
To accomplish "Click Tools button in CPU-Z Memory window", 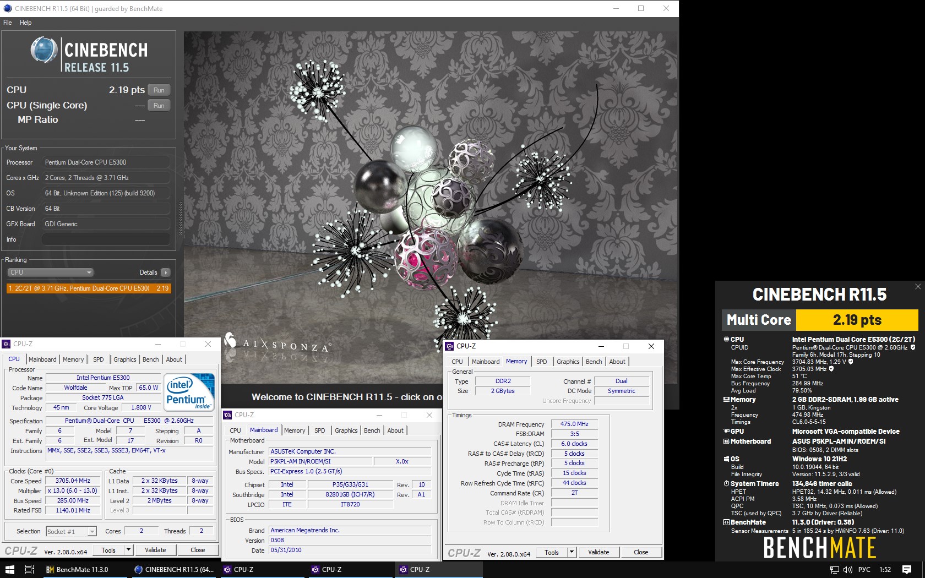I will (552, 552).
